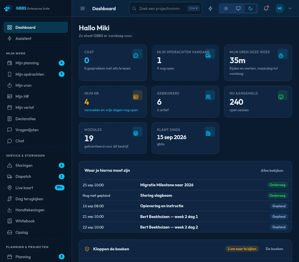Image resolution: width=299 pixels, height=262 pixels.
Task: Click the 35m hours value
Action: pos(237,60)
